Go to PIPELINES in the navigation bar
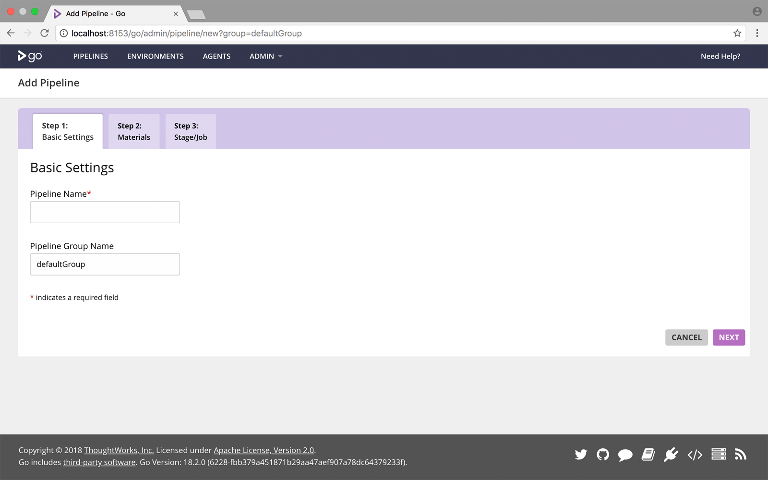 click(91, 56)
